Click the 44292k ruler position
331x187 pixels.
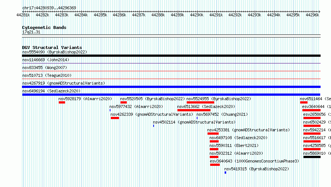click(235, 15)
